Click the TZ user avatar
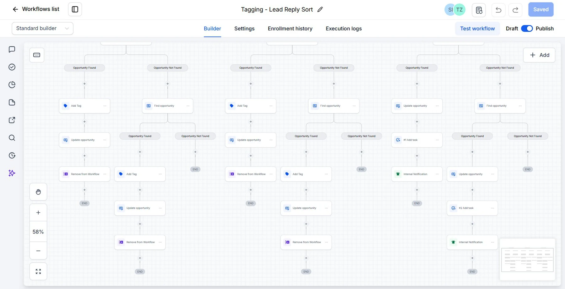 pyautogui.click(x=460, y=10)
